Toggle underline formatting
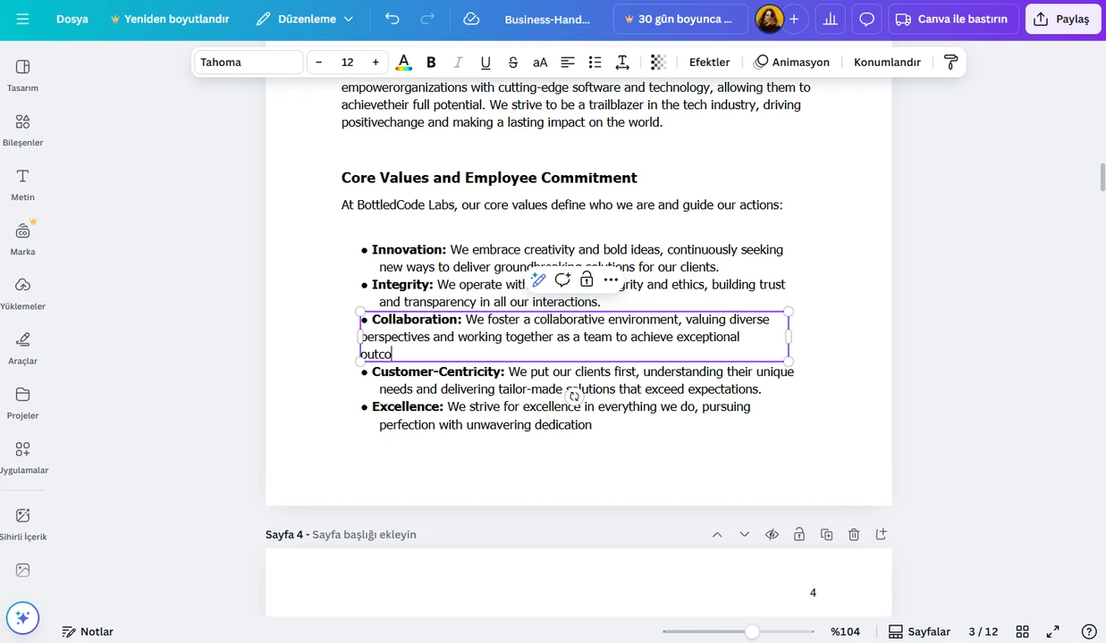Viewport: 1106px width, 643px height. click(485, 63)
